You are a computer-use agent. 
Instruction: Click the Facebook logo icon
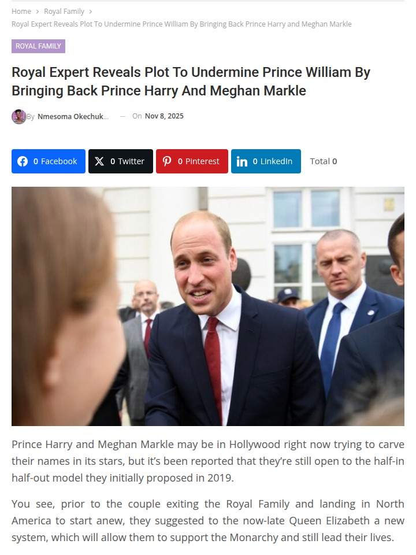tap(23, 161)
